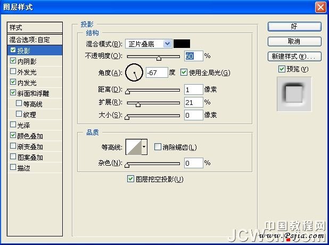The image size is (329, 245).
Task: Enable the 图案叠加 pattern overlay checkbox
Action: (x=13, y=157)
